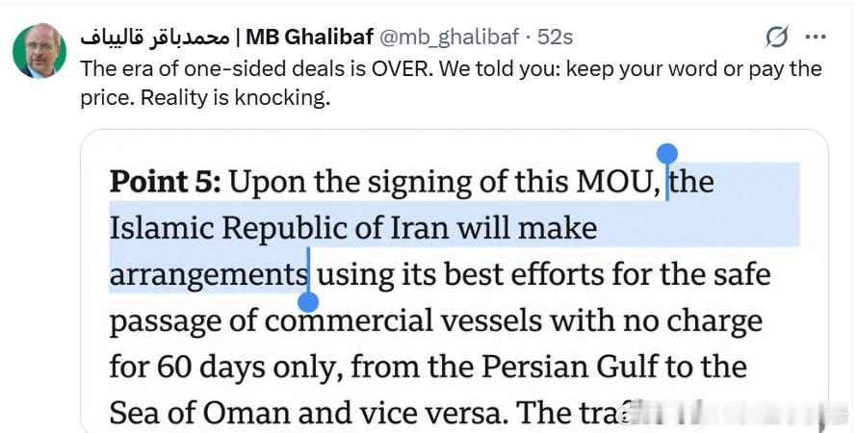Grab the upper text selection handle
The height and width of the screenshot is (433, 857).
(x=667, y=155)
